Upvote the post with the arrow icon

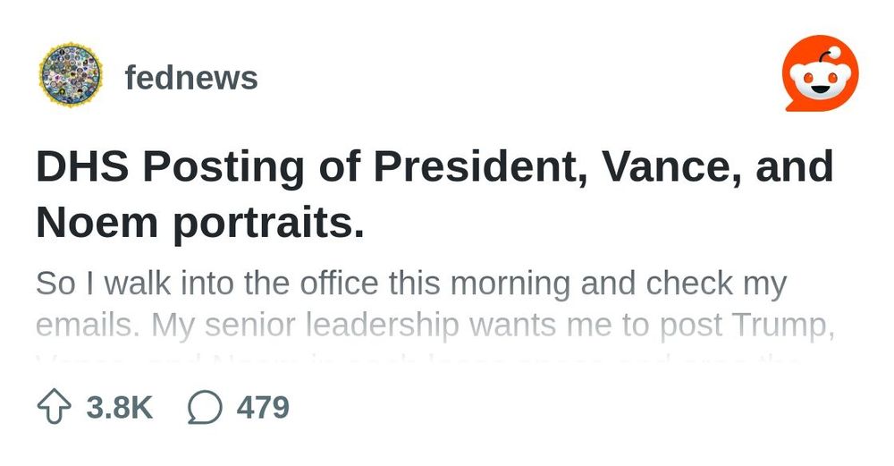pos(54,407)
